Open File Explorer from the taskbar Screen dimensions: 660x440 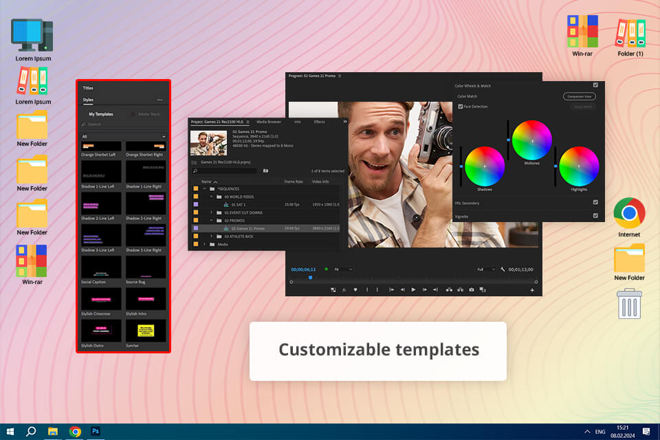53,431
